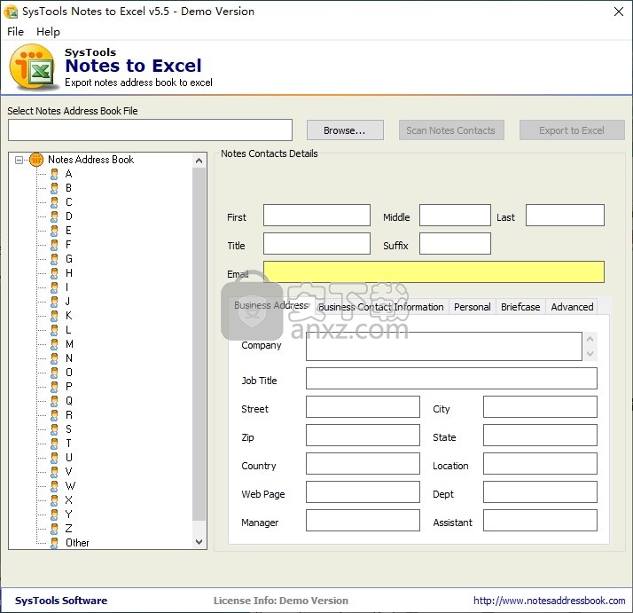Viewport: 633px width, 613px height.
Task: Click the yellow Email input field
Action: pyautogui.click(x=434, y=271)
